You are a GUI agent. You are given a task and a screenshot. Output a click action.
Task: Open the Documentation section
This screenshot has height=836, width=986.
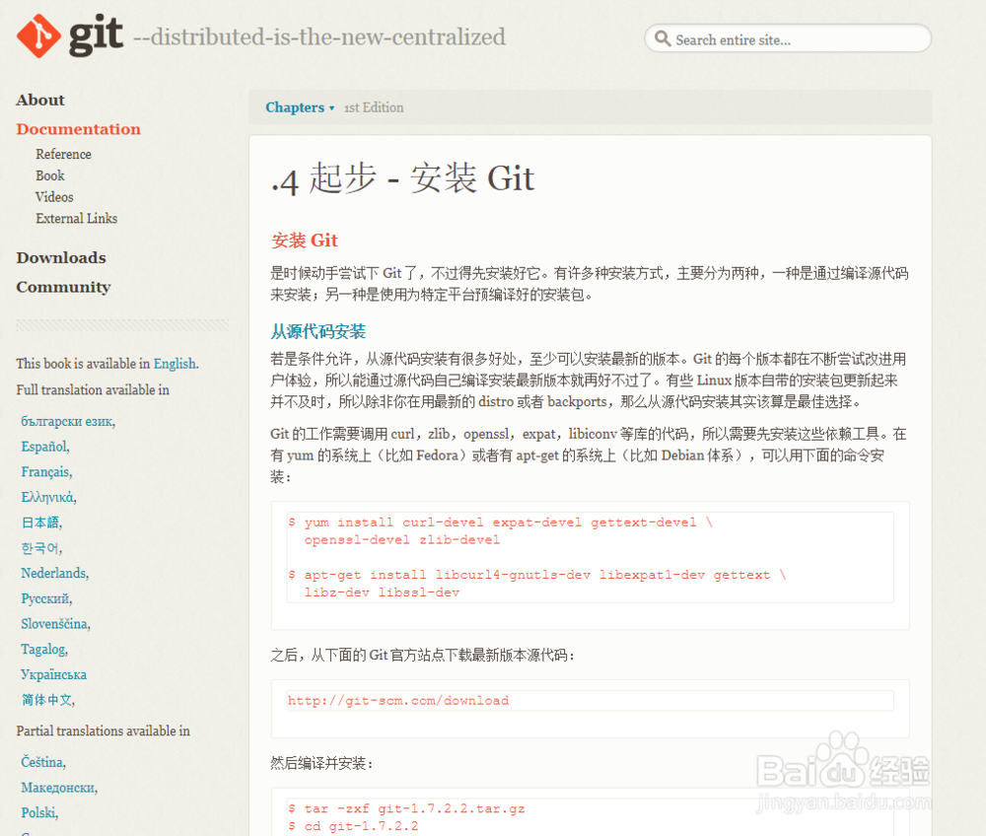[x=79, y=129]
